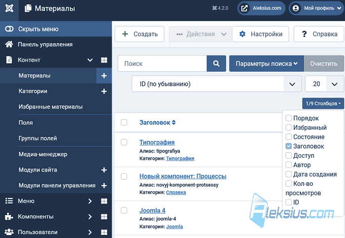Expand the Компоненты section chevron
This screenshot has height=238, width=345.
coord(90,217)
